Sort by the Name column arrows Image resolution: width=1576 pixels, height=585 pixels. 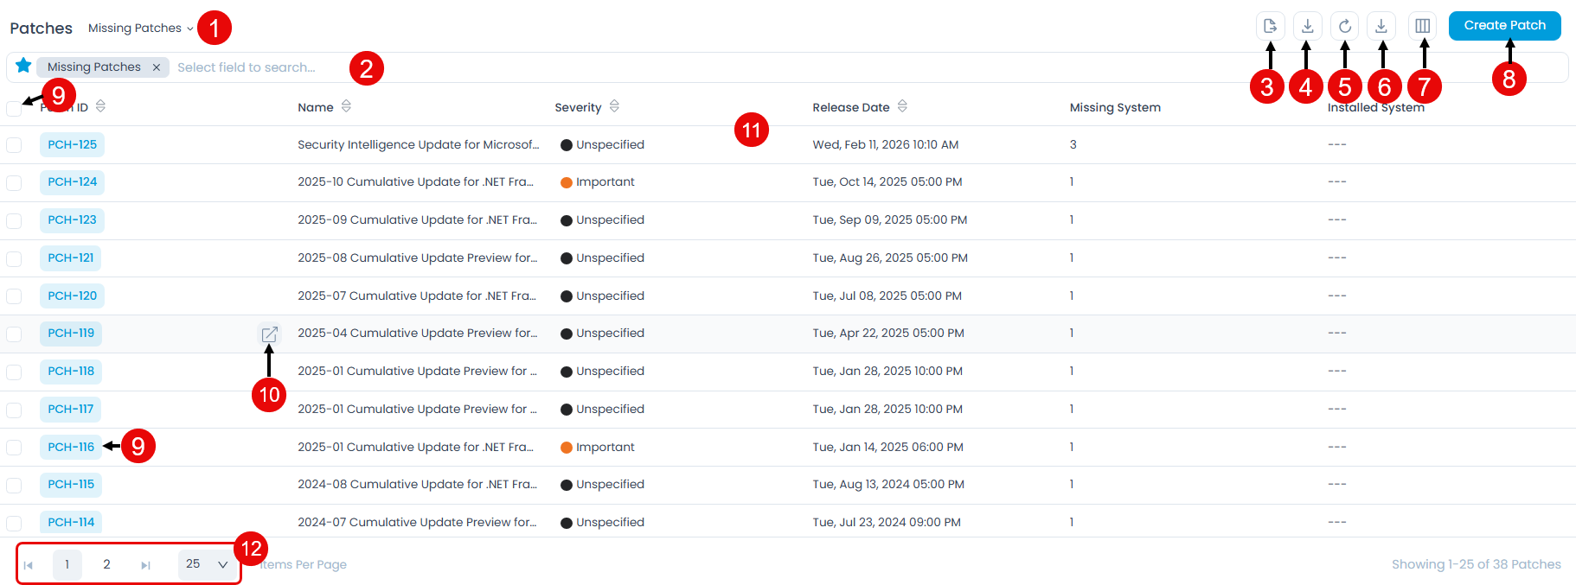(346, 105)
